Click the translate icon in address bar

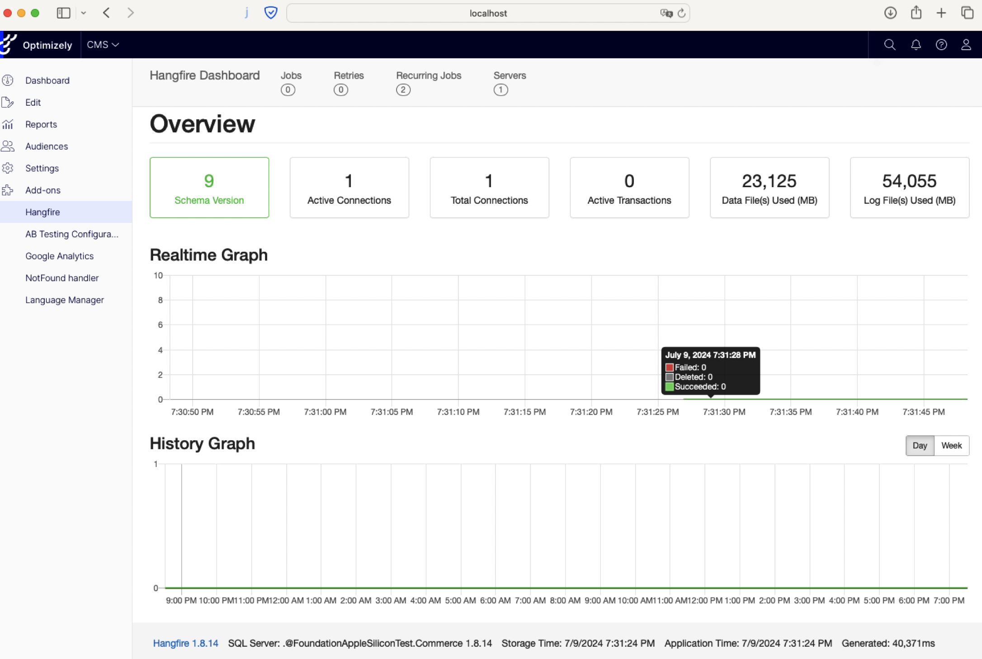pyautogui.click(x=666, y=13)
